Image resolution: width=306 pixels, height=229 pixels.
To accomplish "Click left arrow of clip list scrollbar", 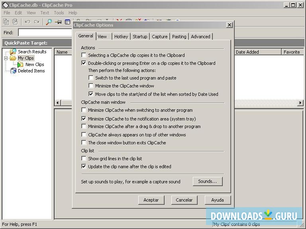I will (57, 103).
